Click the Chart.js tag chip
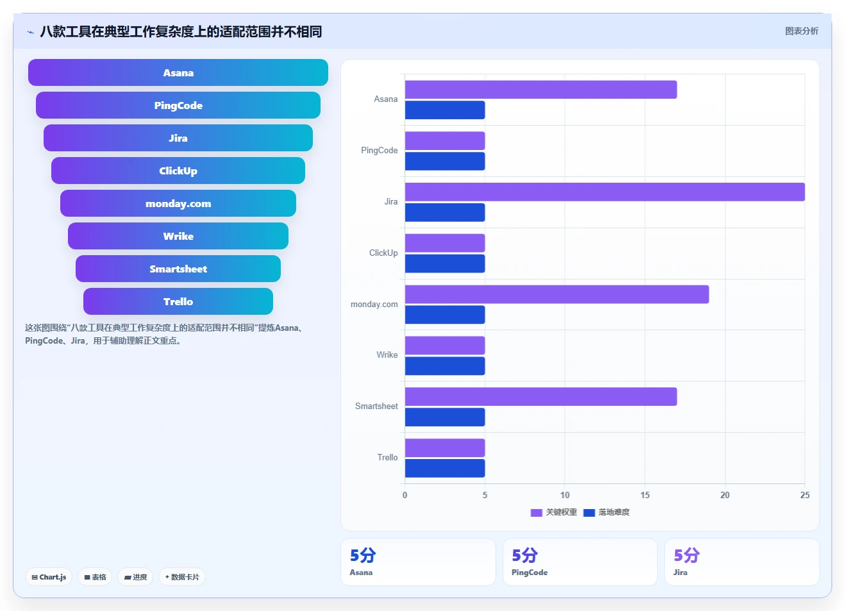Screen dimensions: 845x611 pos(49,577)
